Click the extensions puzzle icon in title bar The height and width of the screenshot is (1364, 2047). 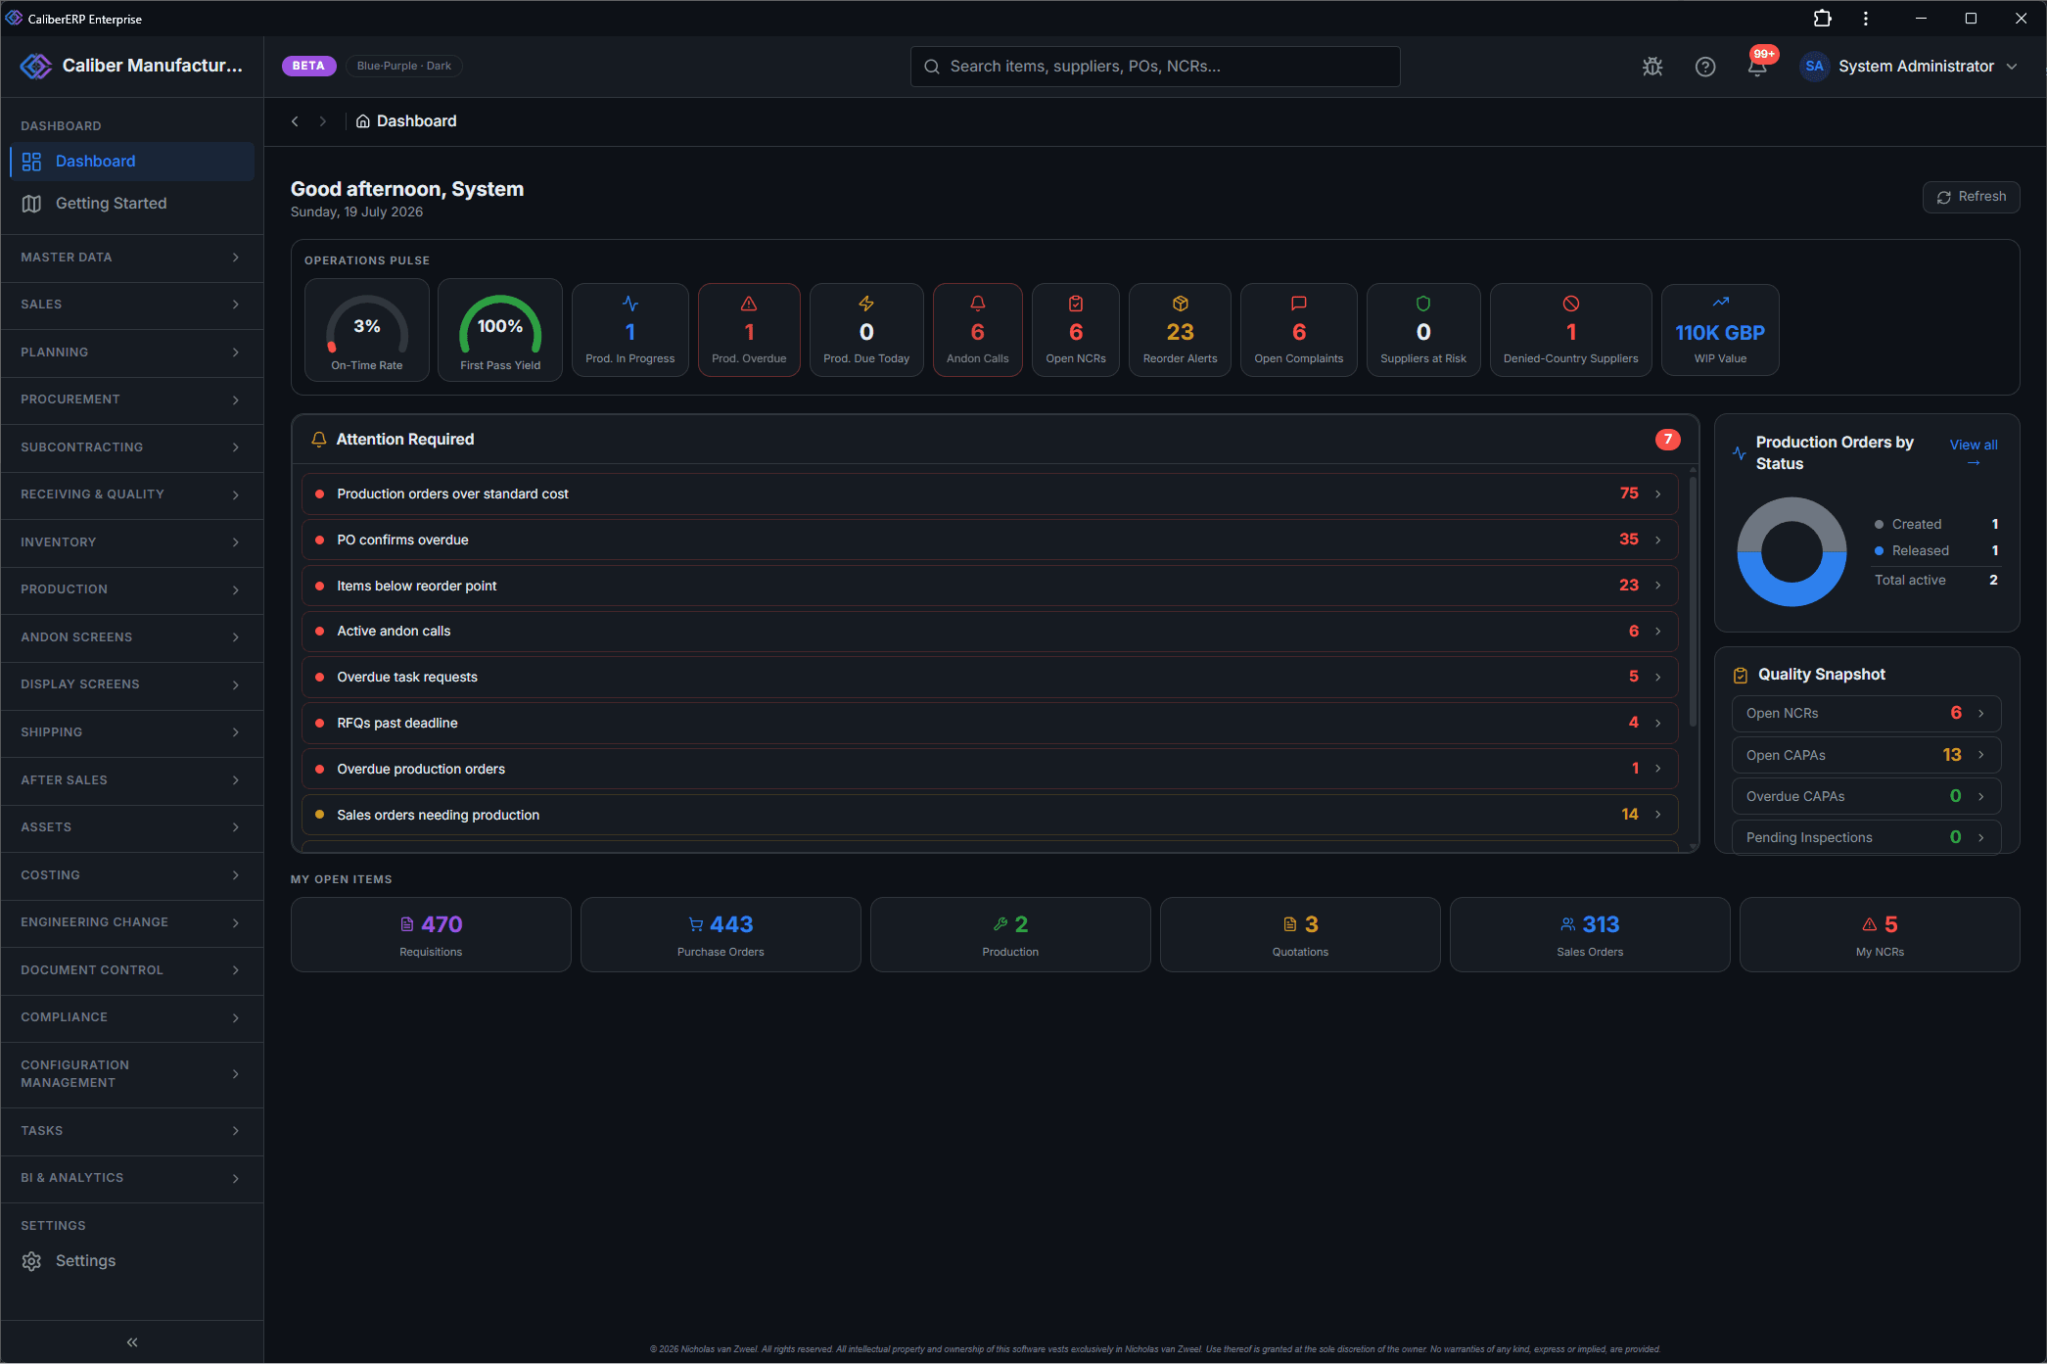[1822, 18]
